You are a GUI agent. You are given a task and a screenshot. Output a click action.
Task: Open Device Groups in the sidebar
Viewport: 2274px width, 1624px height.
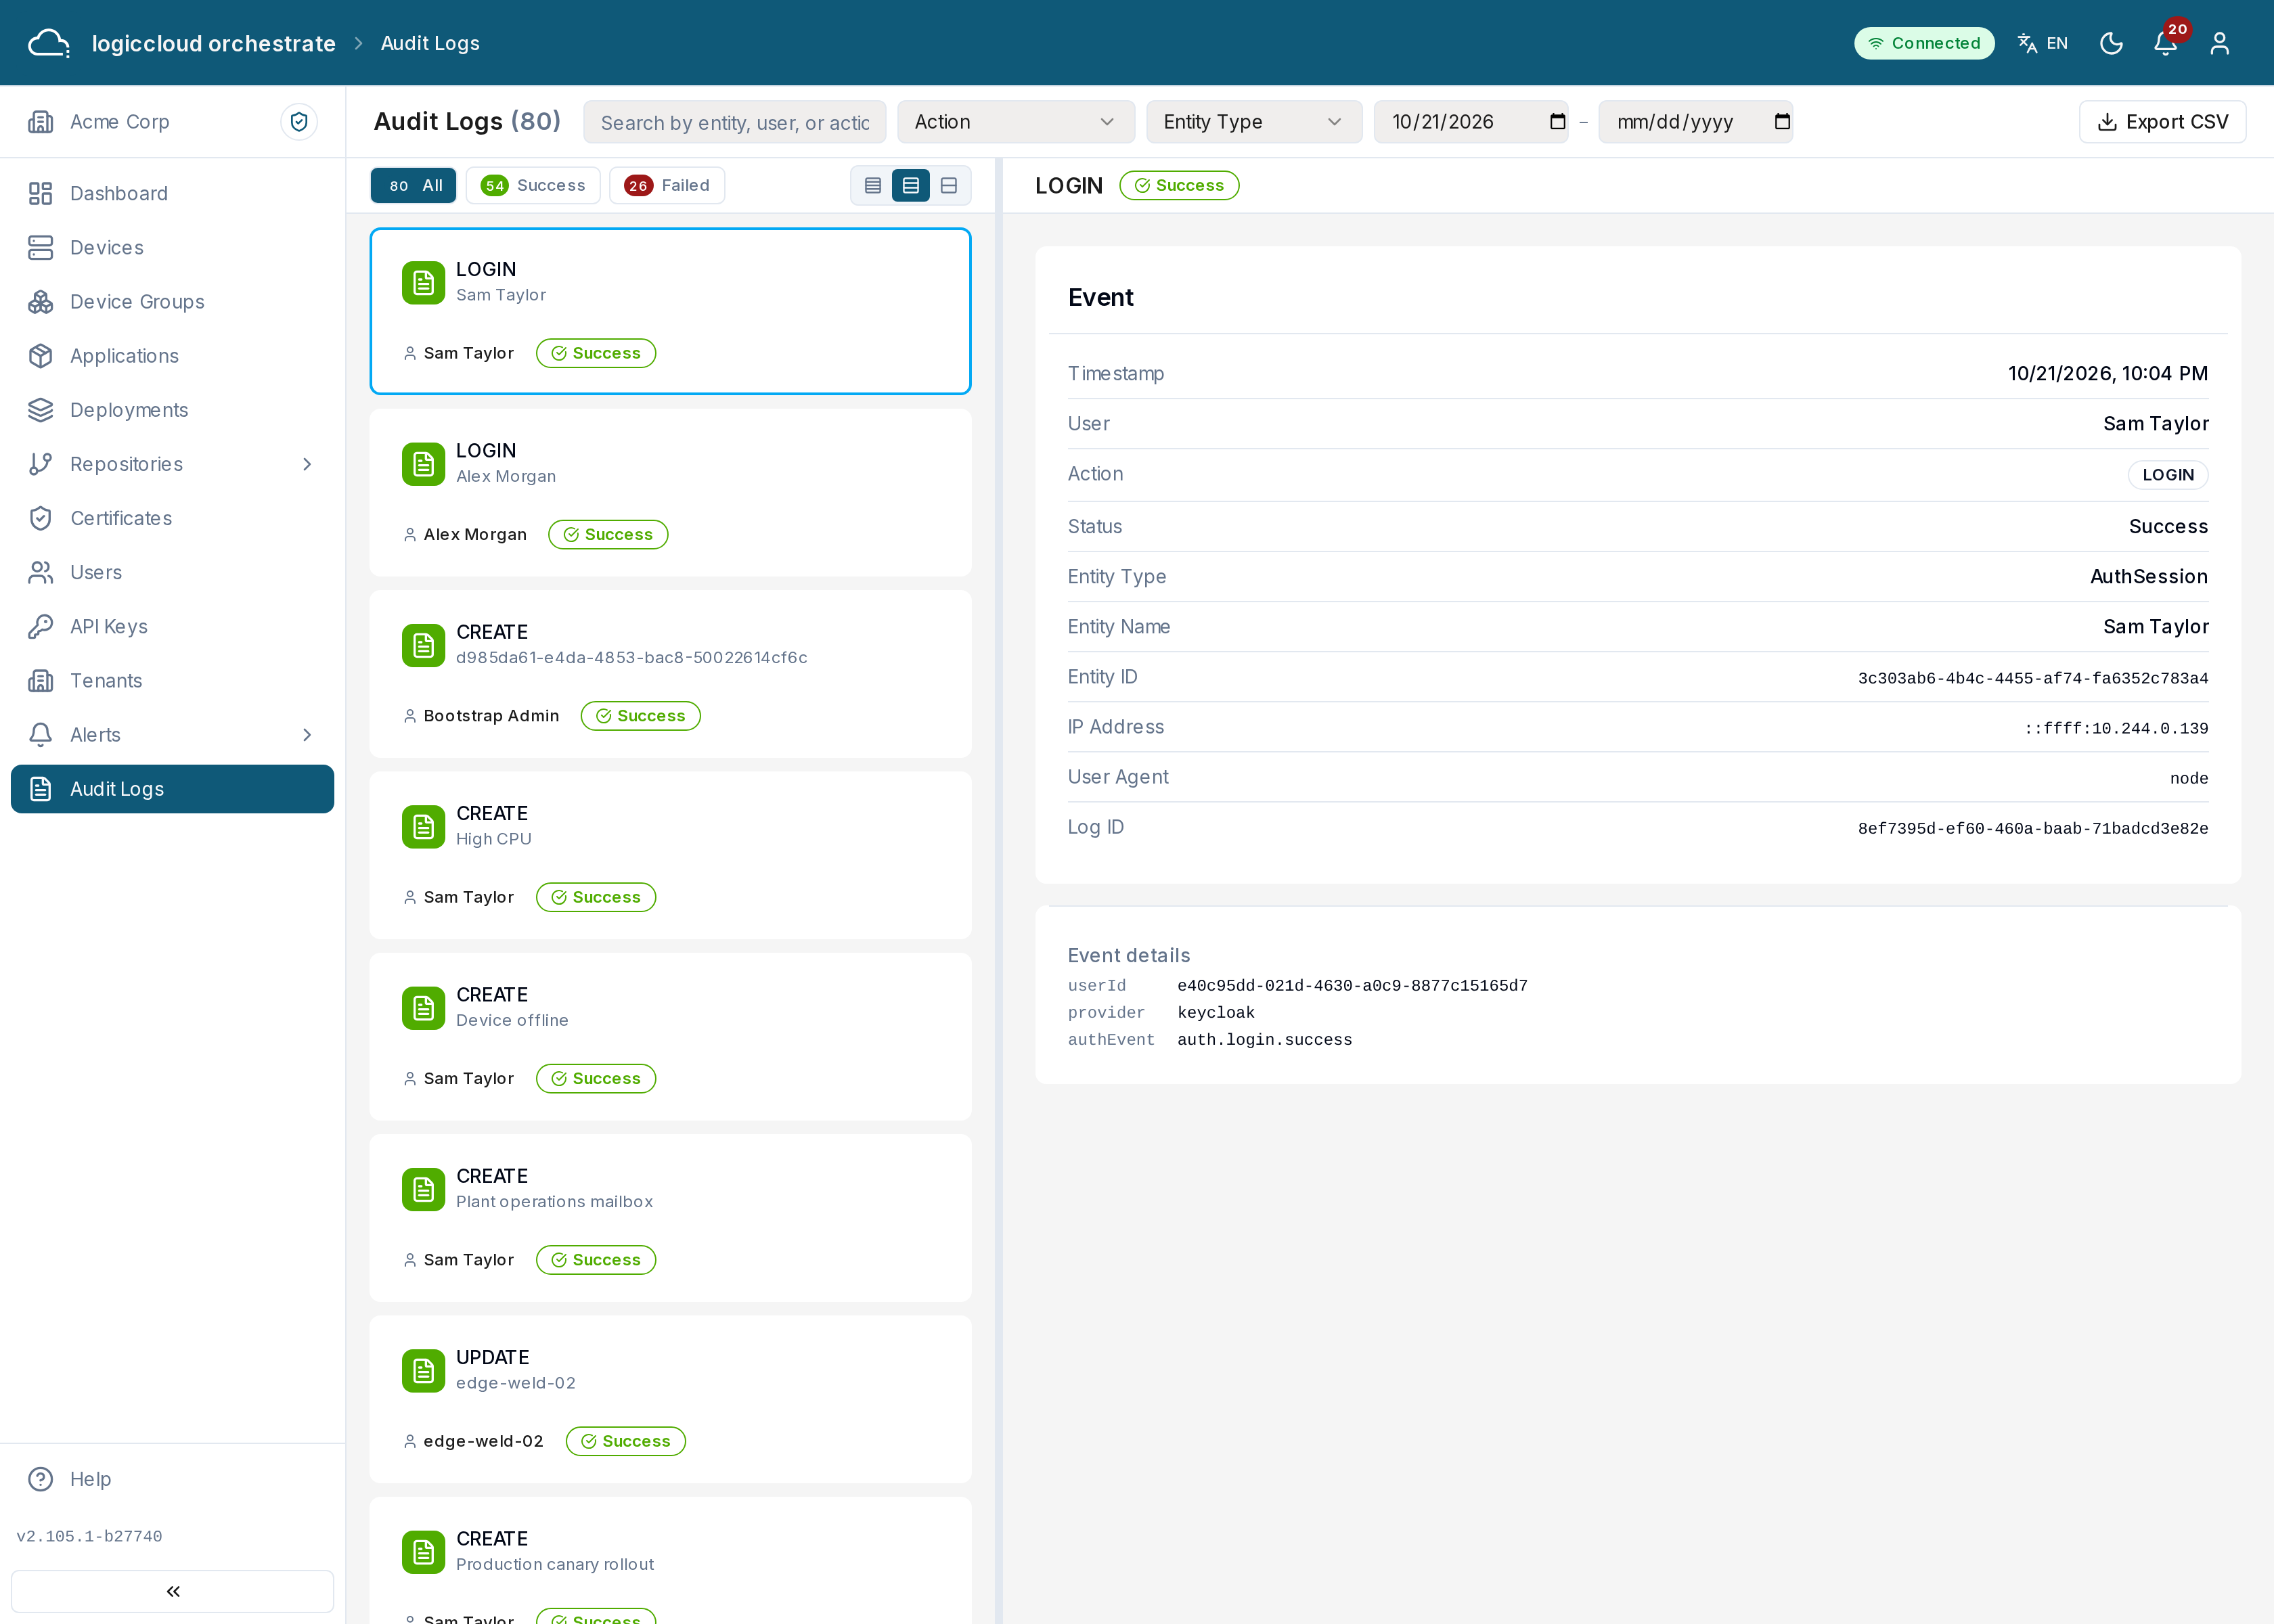coord(172,301)
